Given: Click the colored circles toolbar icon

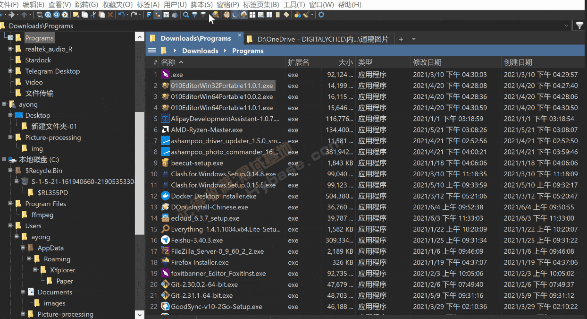Looking at the screenshot, I should point(297,15).
